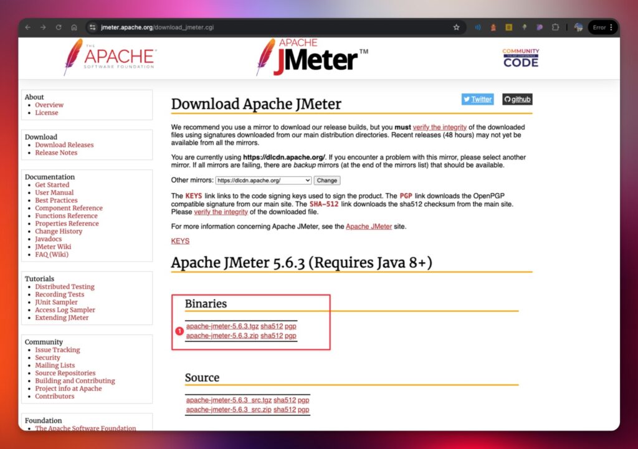The height and width of the screenshot is (449, 638).
Task: Reload the page with the refresh icon
Action: tap(59, 27)
